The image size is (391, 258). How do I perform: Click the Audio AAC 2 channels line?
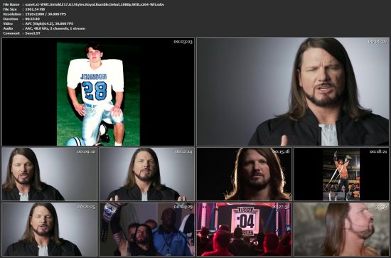coord(44,28)
